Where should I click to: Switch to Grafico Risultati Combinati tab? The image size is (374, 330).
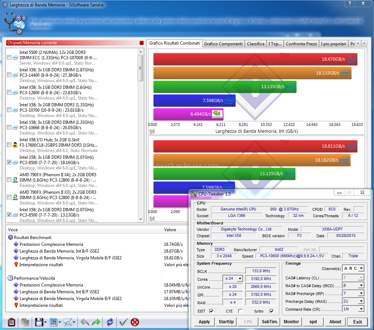click(x=175, y=43)
